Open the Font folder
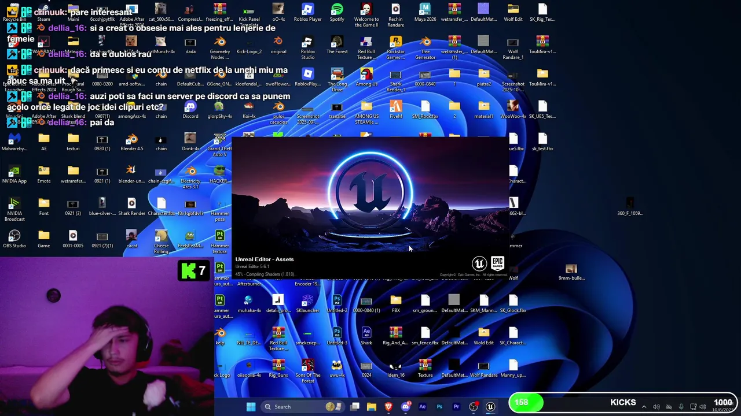The height and width of the screenshot is (416, 741). tap(44, 207)
